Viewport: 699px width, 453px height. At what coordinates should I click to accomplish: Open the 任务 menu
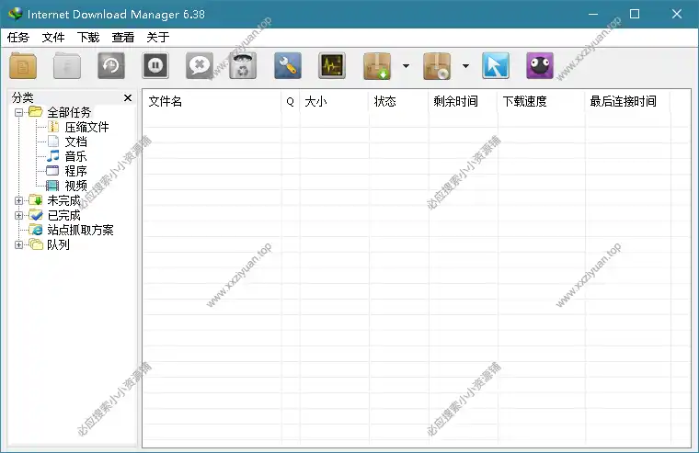pos(18,38)
